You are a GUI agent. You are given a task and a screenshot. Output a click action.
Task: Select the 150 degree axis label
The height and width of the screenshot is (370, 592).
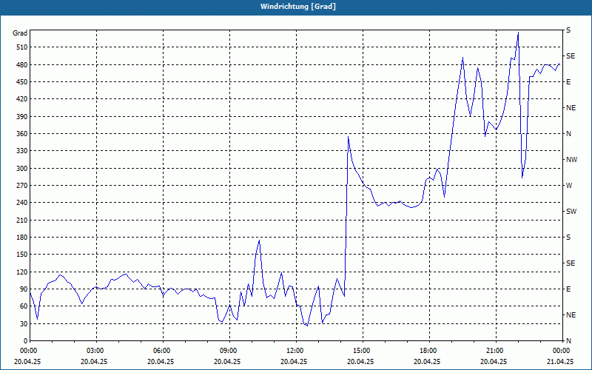click(x=21, y=255)
